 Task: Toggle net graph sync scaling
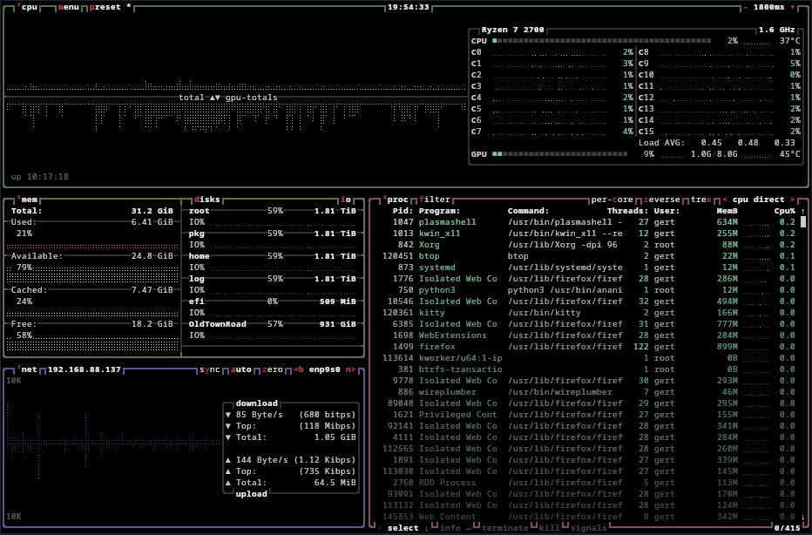[210, 369]
